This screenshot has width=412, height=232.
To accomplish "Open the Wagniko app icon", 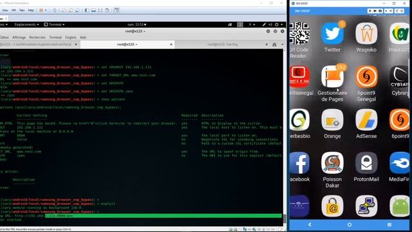I will click(x=366, y=34).
